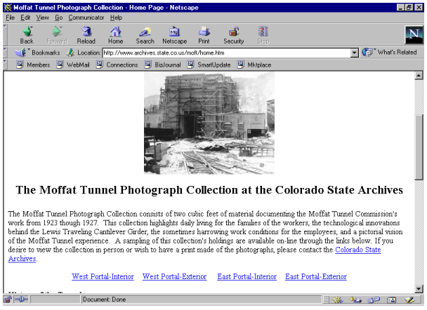Click the status bar progress meter
This screenshot has height=310, width=427.
pyautogui.click(x=55, y=299)
